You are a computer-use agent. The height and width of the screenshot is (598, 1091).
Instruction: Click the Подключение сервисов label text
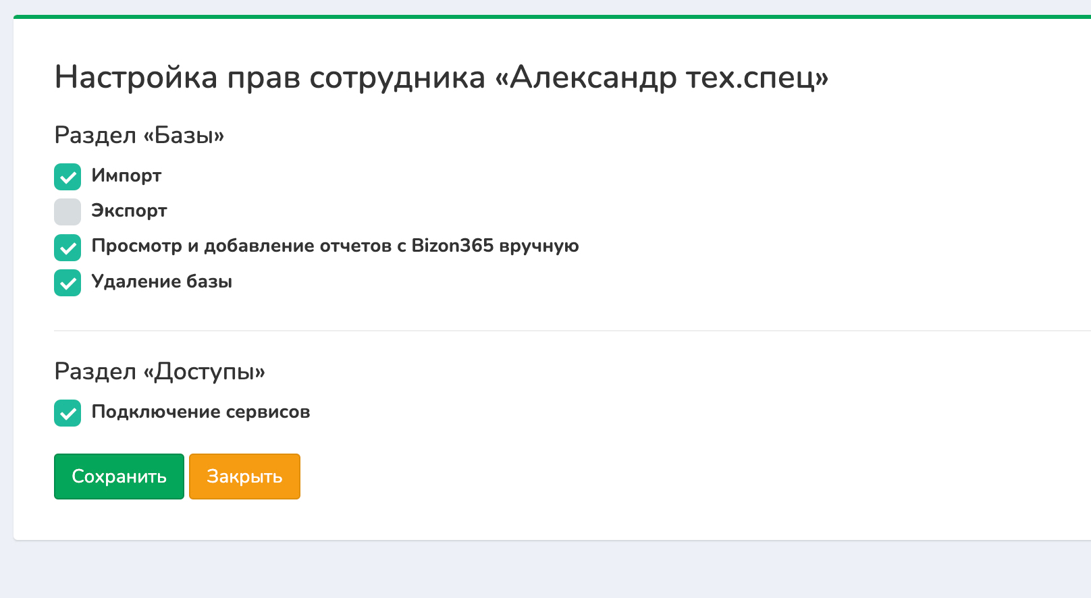pos(201,412)
